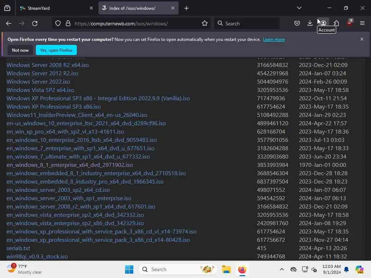This screenshot has height=278, width=371.
Task: Select the Index of /isos/windows/ tab
Action: pos(138,8)
